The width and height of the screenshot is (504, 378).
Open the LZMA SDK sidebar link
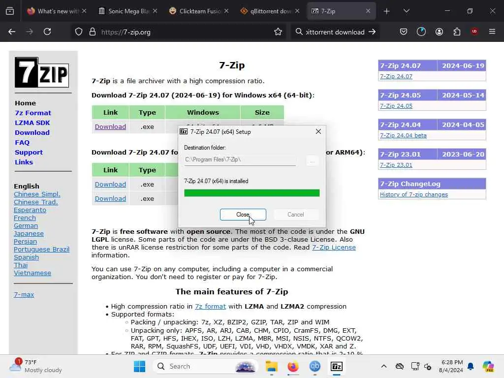click(32, 123)
